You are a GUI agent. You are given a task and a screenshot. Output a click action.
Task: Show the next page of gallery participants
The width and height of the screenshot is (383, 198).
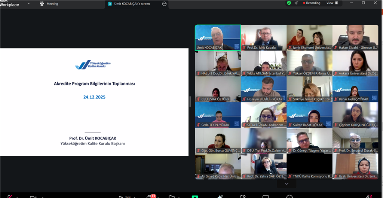pos(287,184)
